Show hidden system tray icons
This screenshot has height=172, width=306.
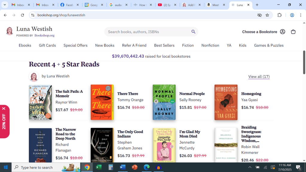[250, 167]
